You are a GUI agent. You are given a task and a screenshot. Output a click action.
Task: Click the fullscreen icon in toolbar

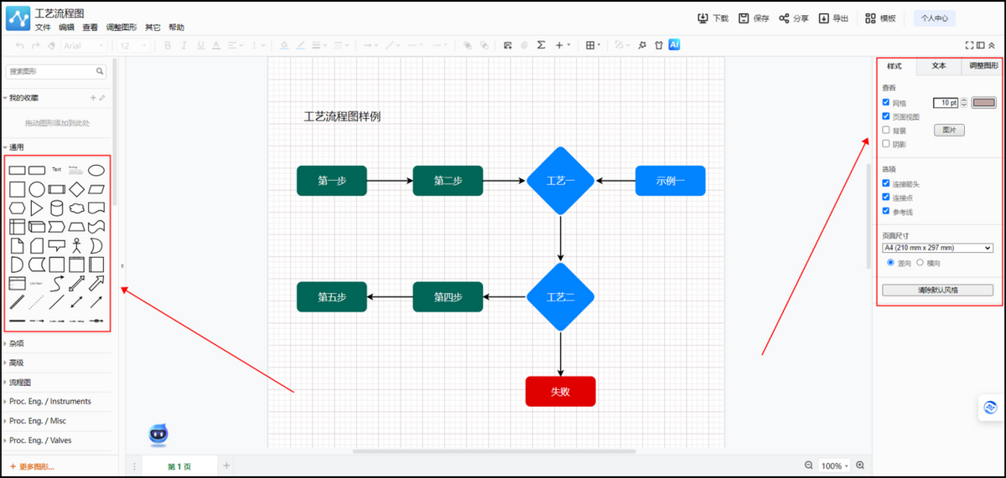coord(970,45)
